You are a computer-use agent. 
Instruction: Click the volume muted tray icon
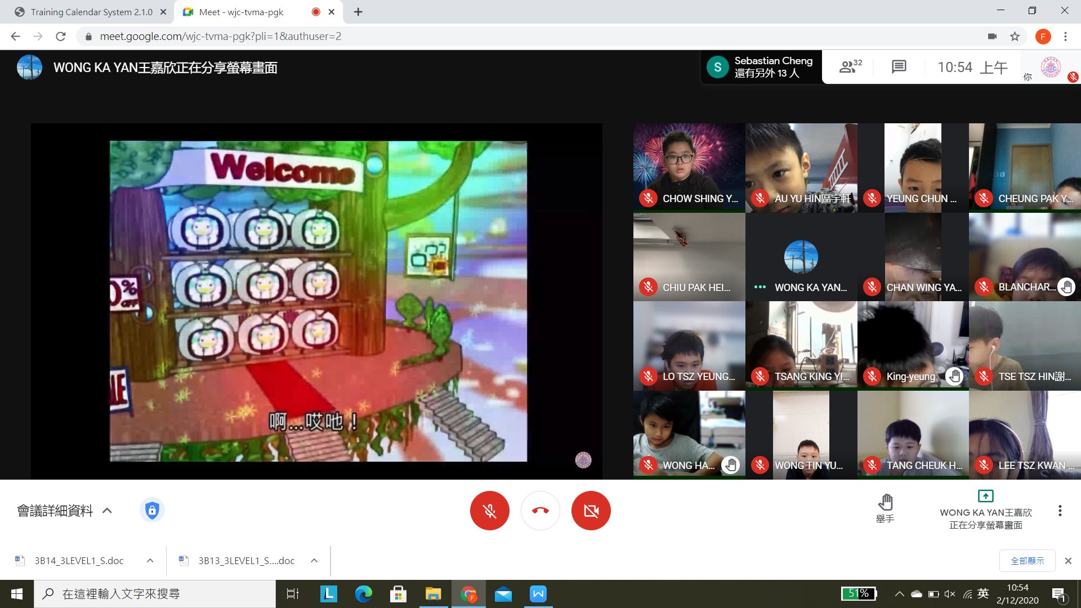click(x=950, y=594)
